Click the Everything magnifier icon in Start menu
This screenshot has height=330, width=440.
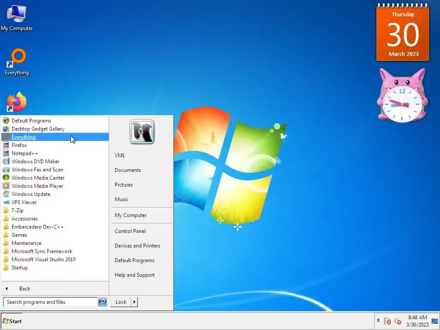[x=6, y=137]
